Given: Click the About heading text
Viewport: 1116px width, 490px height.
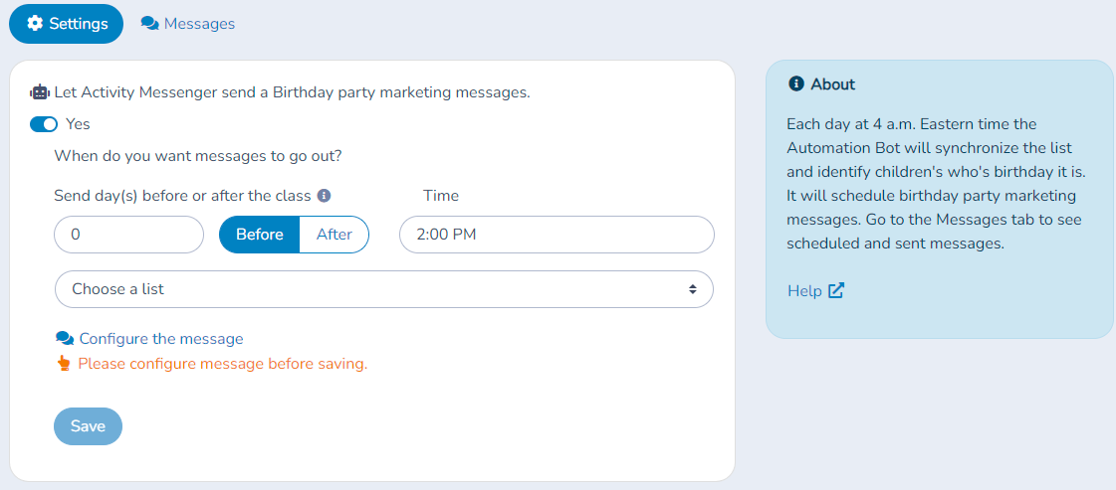Looking at the screenshot, I should (832, 83).
